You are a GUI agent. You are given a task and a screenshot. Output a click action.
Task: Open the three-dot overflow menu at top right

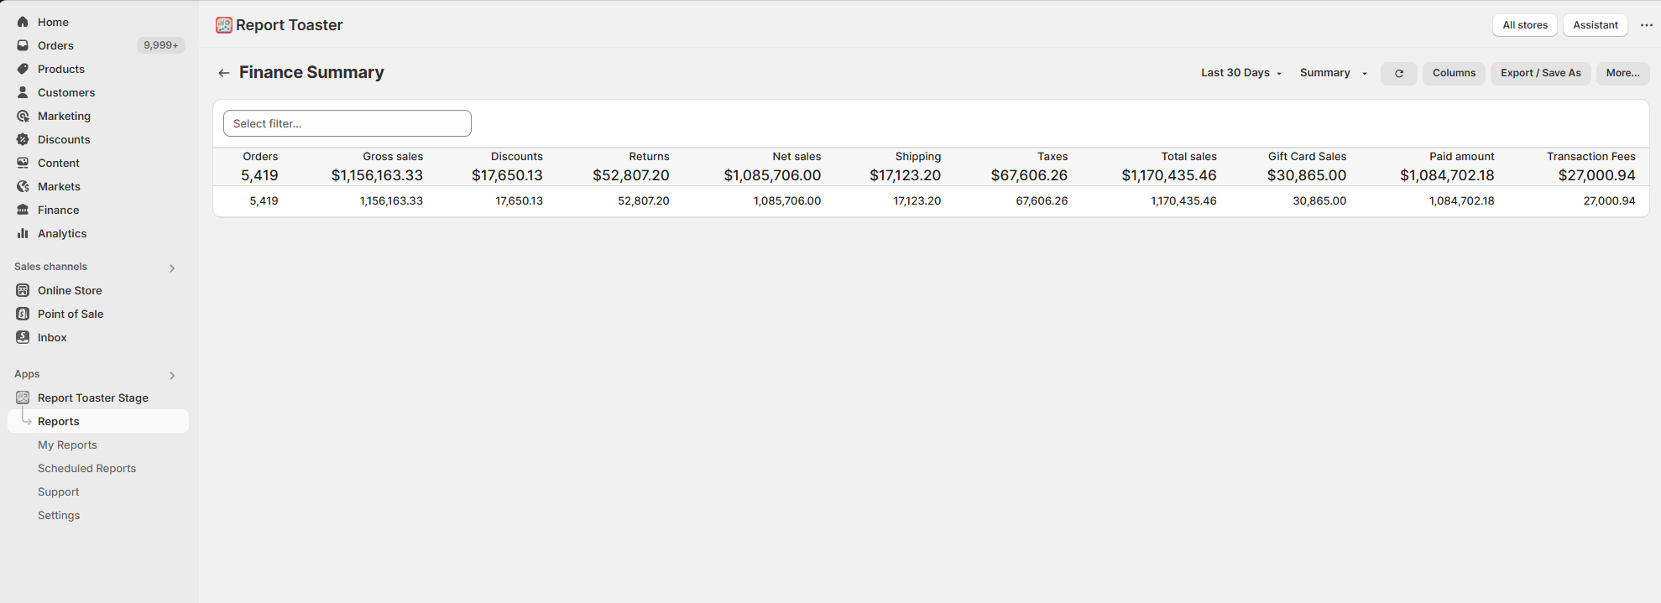(1646, 25)
